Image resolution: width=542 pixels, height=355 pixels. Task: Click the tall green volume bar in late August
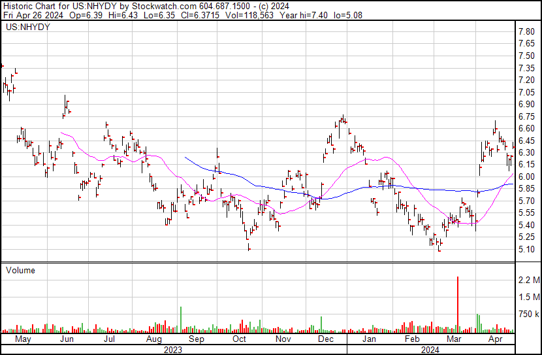181,320
